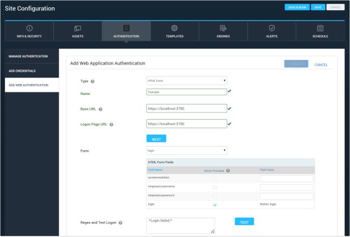
Task: Click help icon beside Base URL
Action: point(101,109)
